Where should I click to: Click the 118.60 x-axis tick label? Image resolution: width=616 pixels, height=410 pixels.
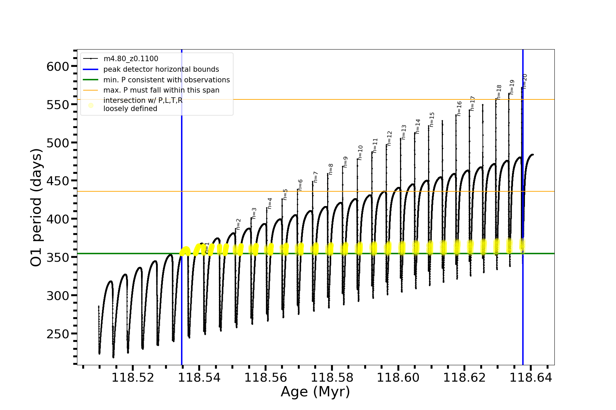[x=398, y=378]
